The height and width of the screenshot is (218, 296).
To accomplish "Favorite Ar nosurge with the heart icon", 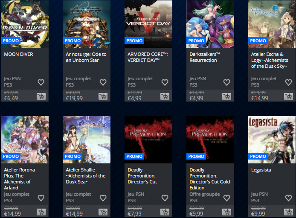I will [103, 82].
